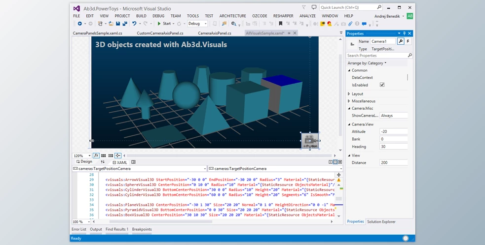Collapse the Camera.View category

click(x=349, y=124)
